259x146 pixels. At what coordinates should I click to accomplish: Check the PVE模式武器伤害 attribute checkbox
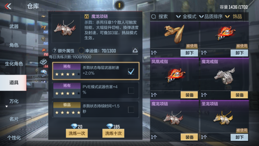(131, 91)
